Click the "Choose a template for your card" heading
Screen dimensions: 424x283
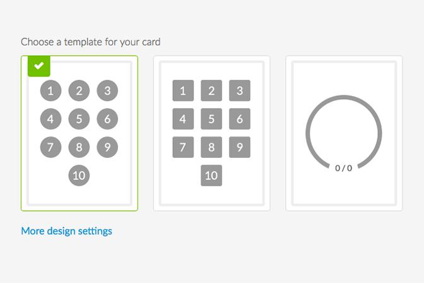[91, 42]
